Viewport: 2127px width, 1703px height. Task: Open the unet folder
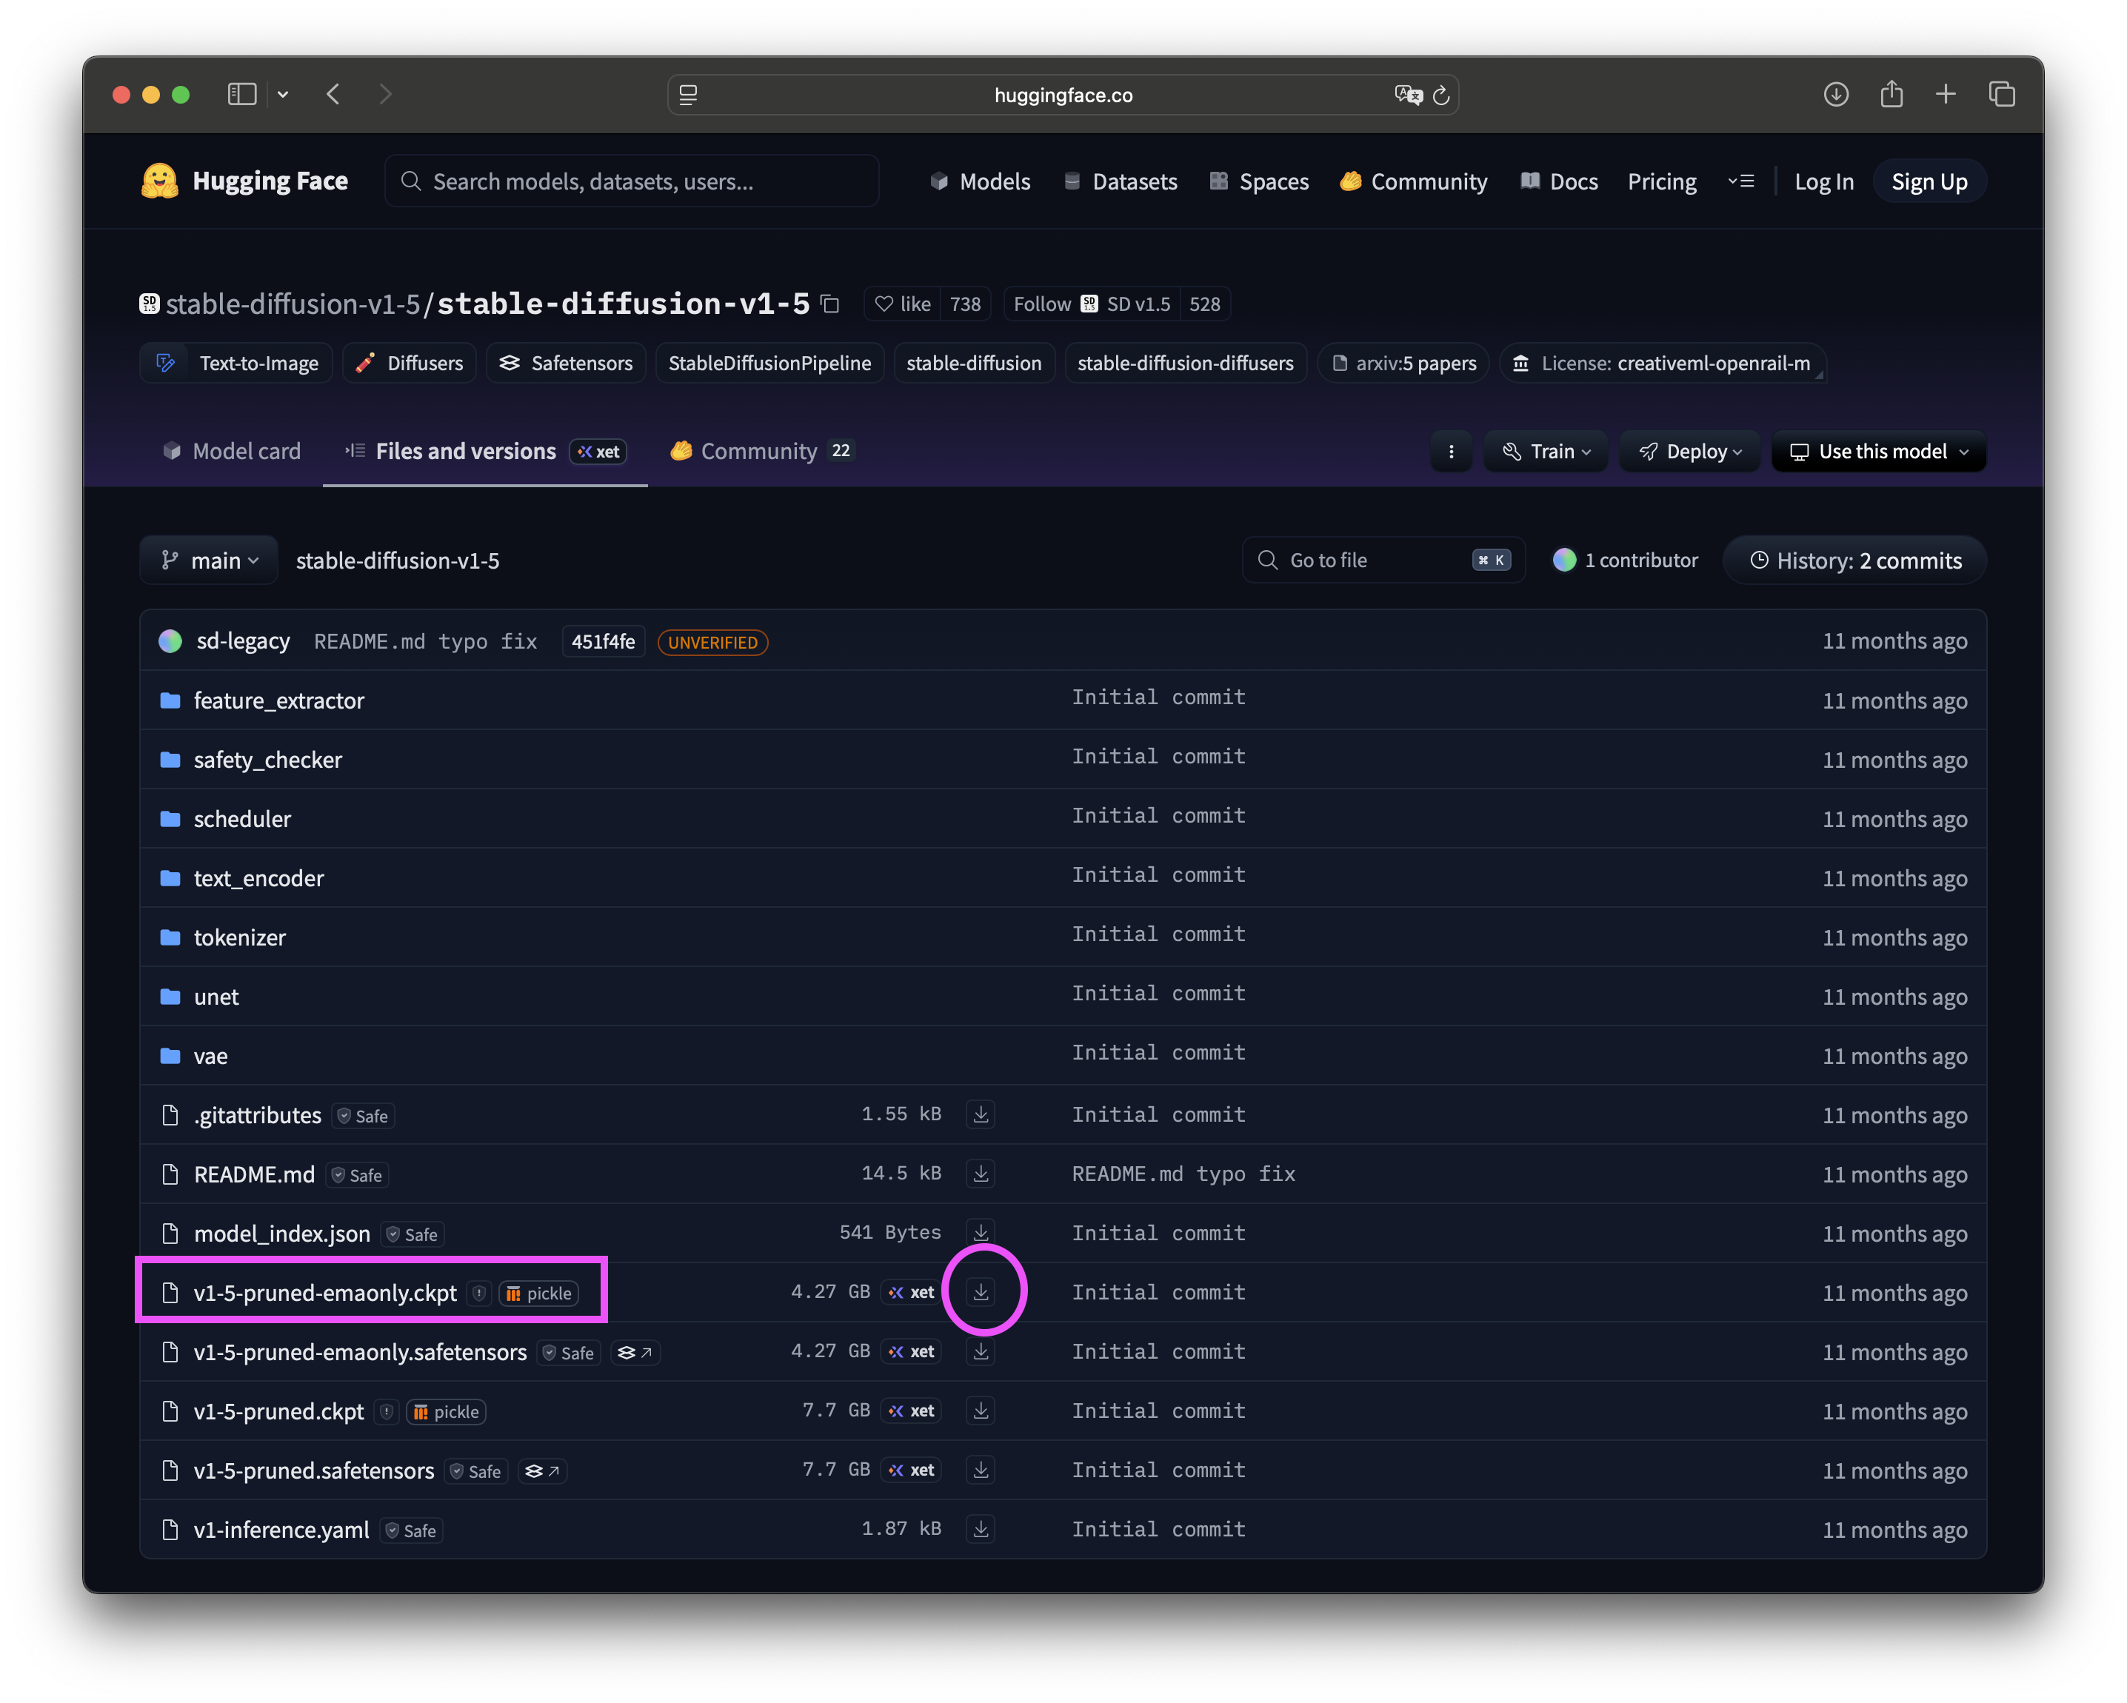216,997
